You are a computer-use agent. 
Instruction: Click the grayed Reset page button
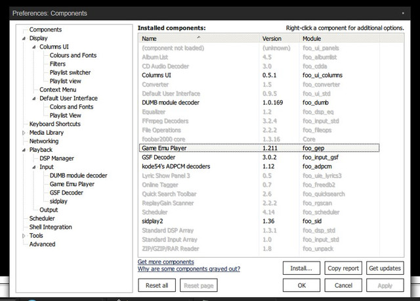pyautogui.click(x=199, y=285)
